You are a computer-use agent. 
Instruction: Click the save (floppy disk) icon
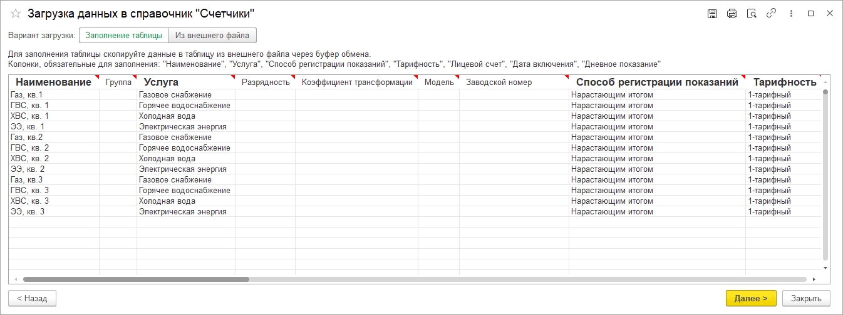[712, 14]
